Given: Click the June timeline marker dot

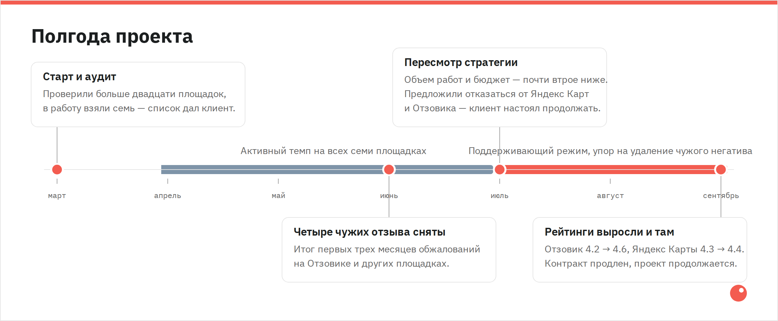Looking at the screenshot, I should pos(389,170).
